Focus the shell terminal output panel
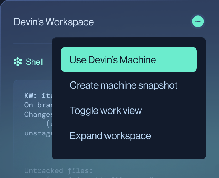This screenshot has width=219, height=178. 32,151
